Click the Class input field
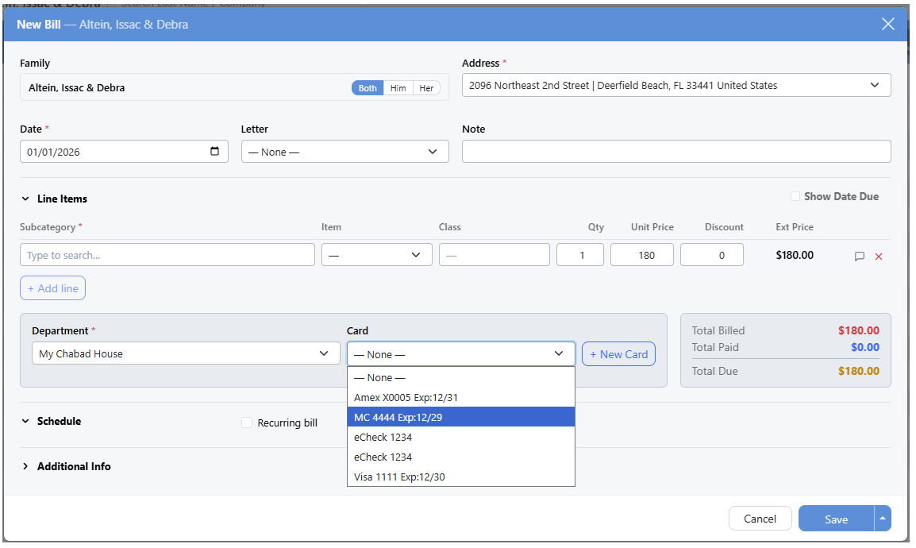The image size is (916, 548). click(x=495, y=255)
